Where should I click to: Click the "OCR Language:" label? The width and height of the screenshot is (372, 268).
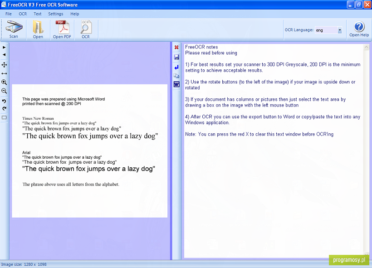(299, 30)
